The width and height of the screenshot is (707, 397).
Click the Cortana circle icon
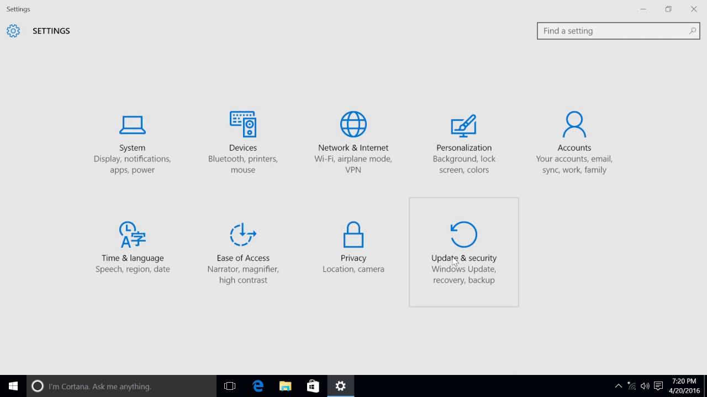tap(38, 386)
